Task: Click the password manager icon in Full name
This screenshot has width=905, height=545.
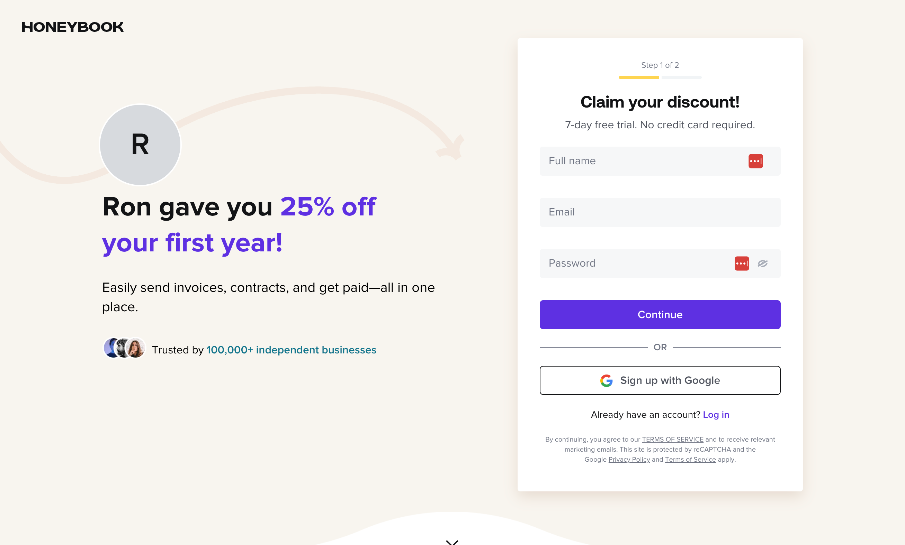Action: click(755, 161)
